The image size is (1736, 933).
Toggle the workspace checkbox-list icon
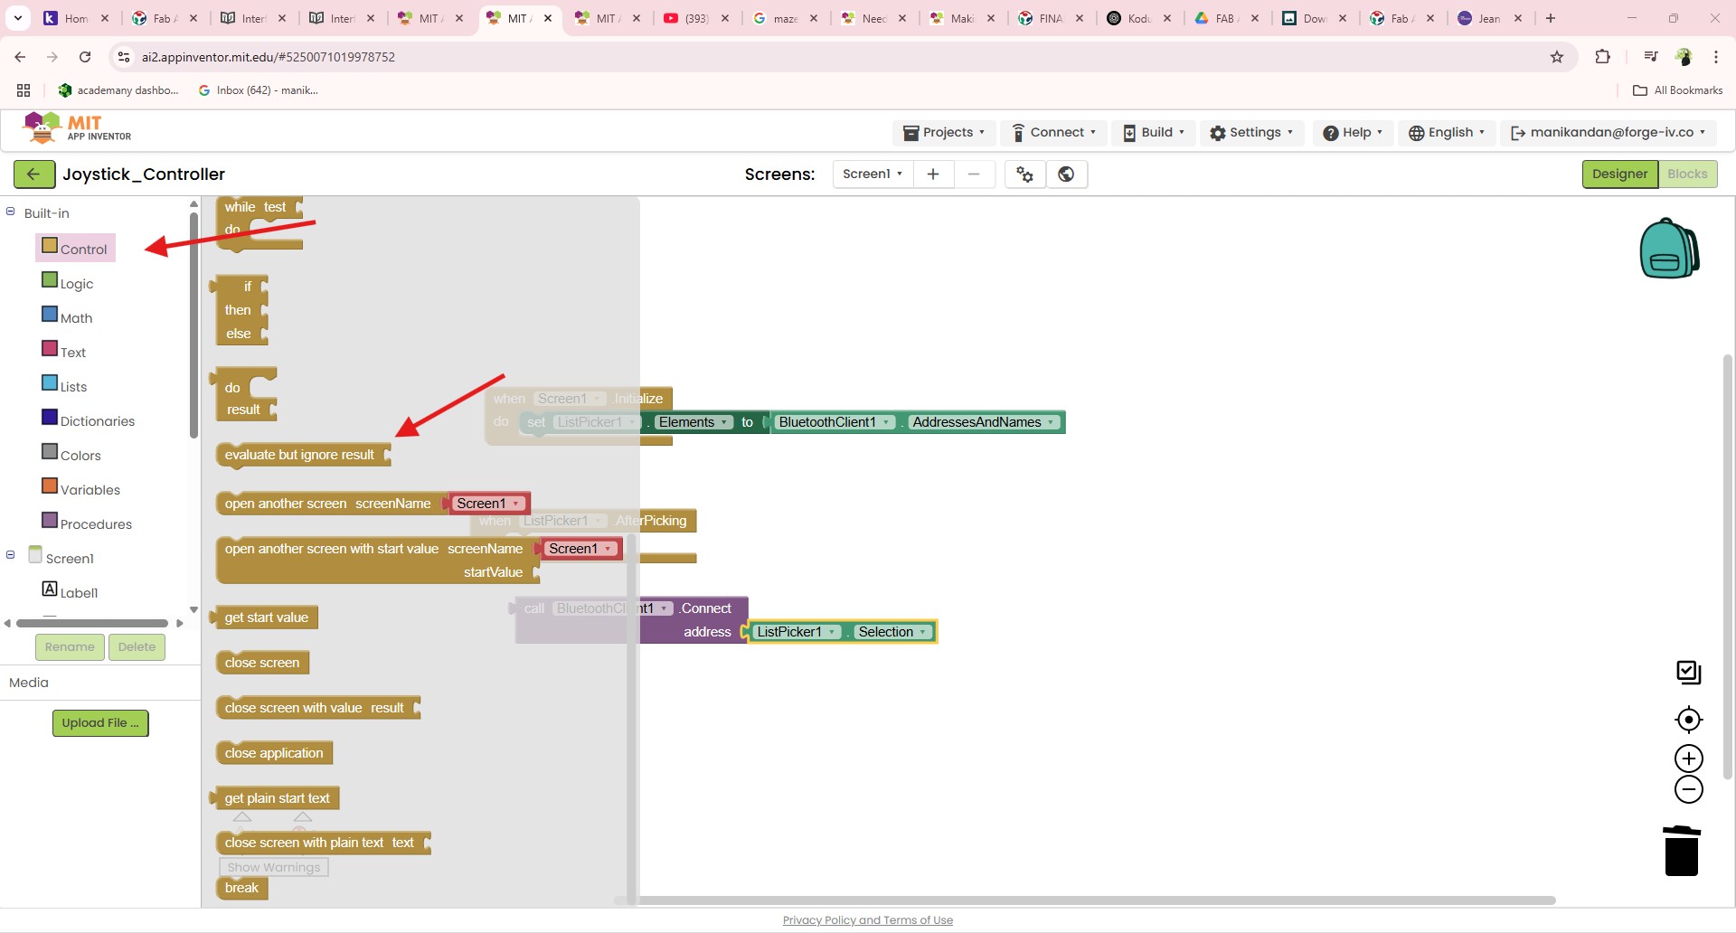[x=1689, y=672]
